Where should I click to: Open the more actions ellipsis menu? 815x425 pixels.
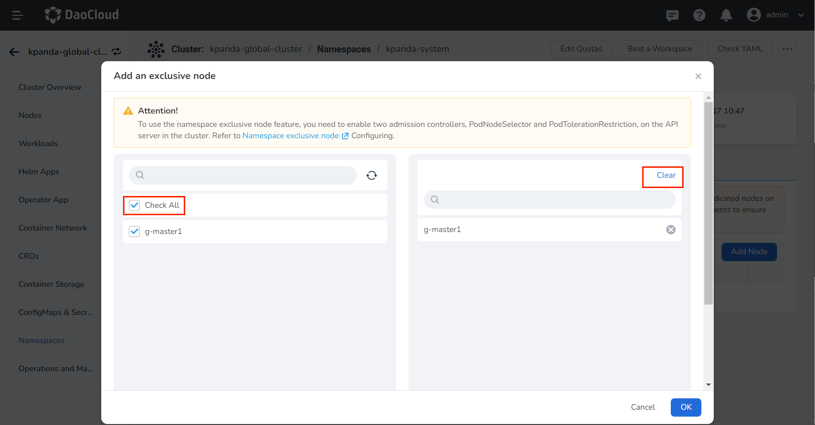pos(787,49)
